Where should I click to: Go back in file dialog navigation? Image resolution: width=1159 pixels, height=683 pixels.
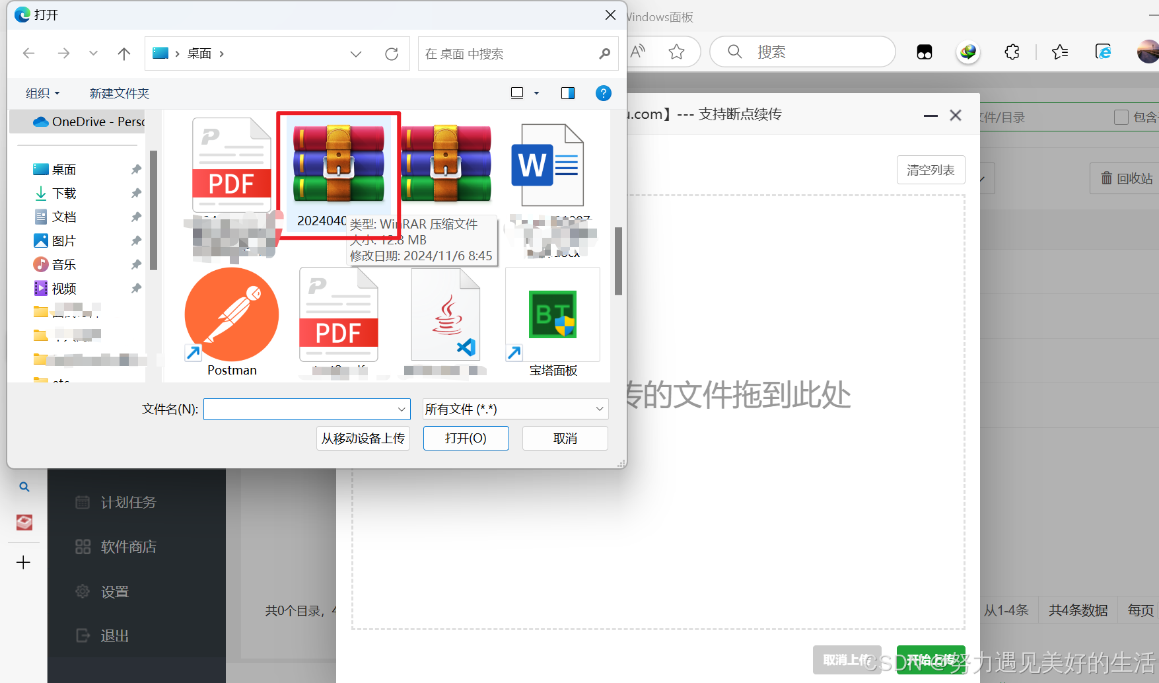pos(28,54)
